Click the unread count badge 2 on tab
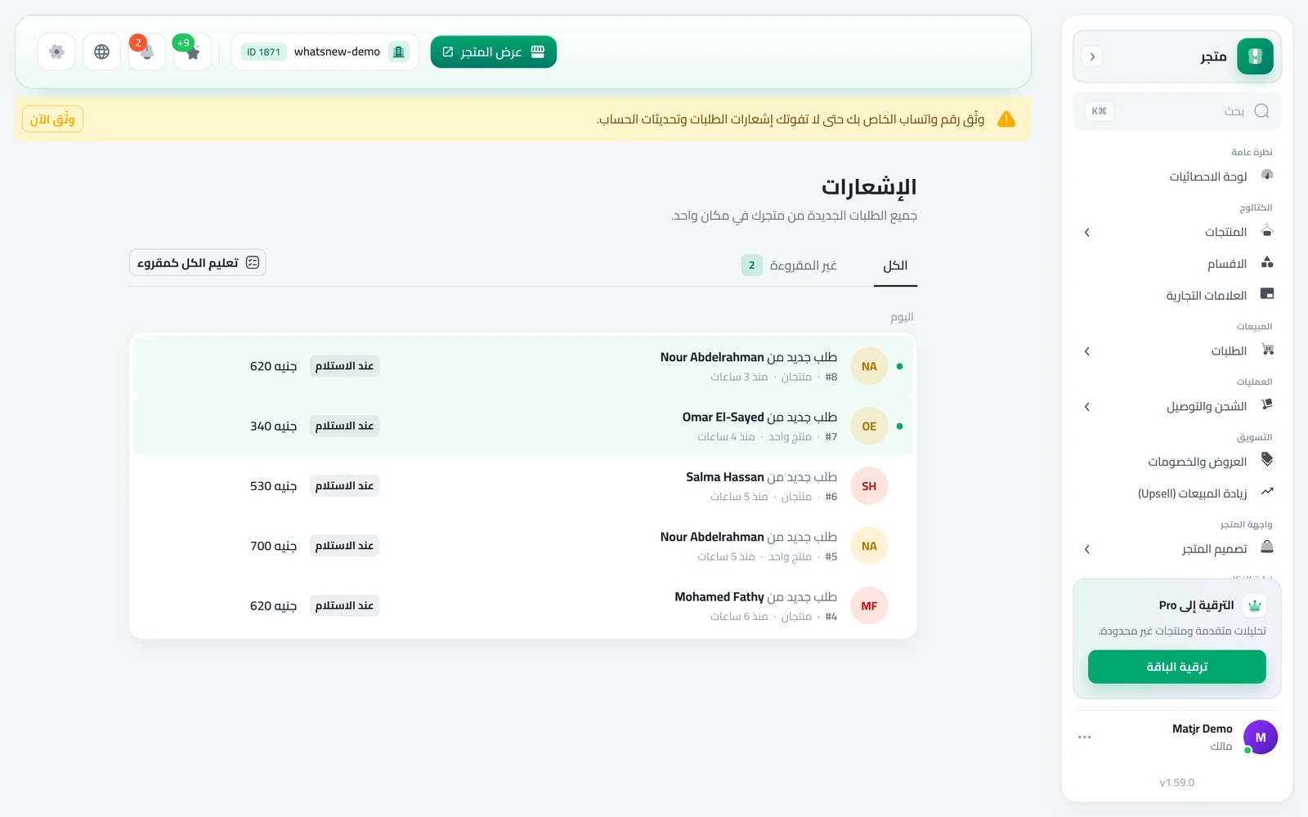The image size is (1308, 817). tap(752, 266)
